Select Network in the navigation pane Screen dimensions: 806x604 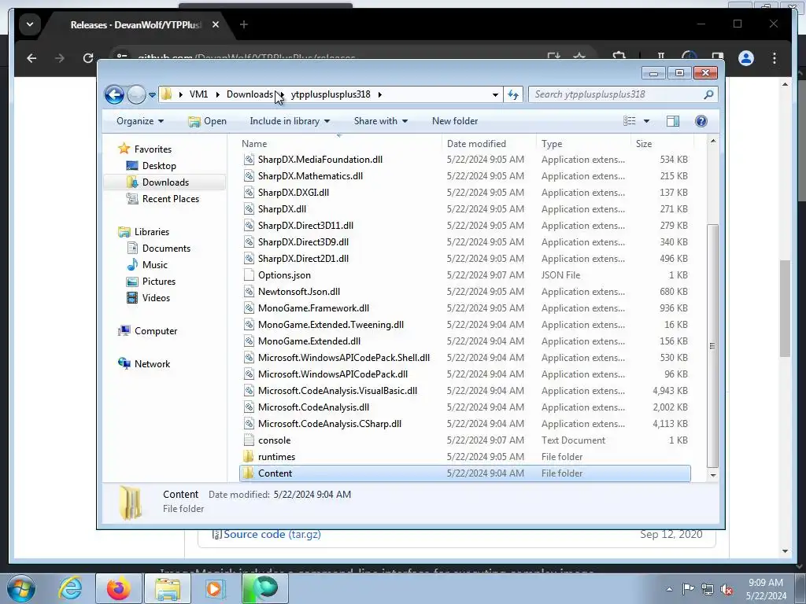152,364
